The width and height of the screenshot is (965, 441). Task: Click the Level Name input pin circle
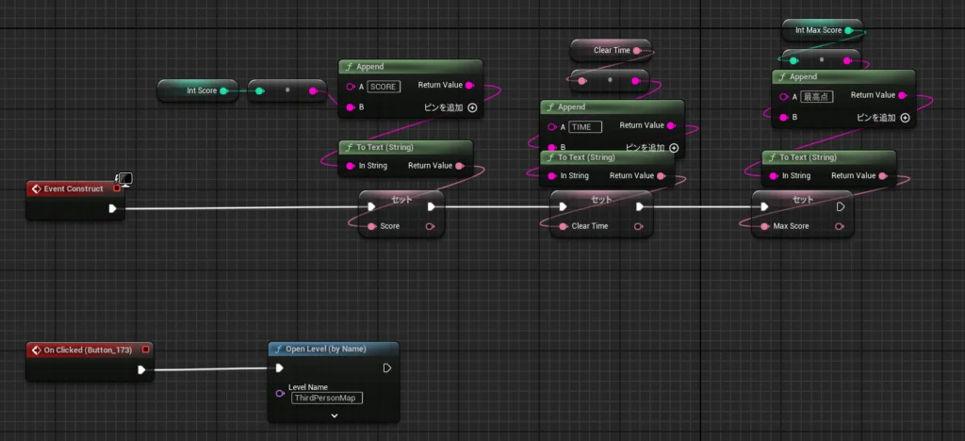(x=280, y=394)
